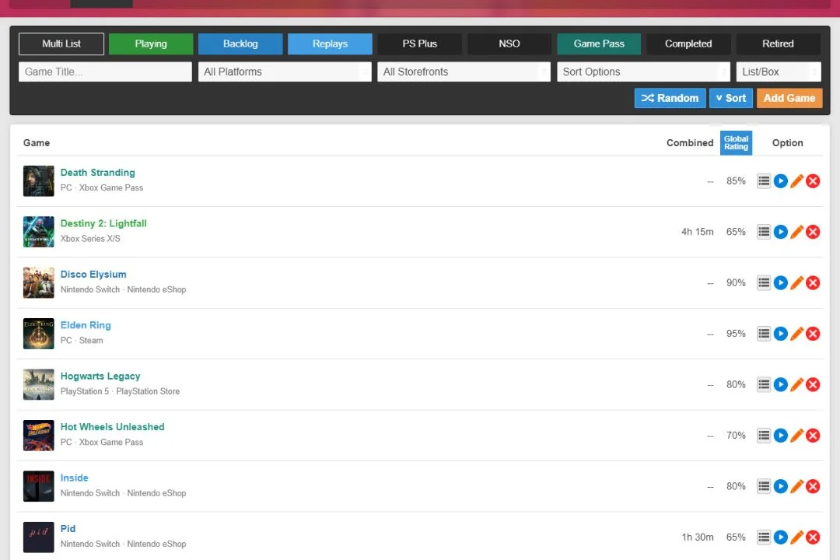Image resolution: width=840 pixels, height=560 pixels.
Task: Open list icon for Inside
Action: click(x=764, y=487)
